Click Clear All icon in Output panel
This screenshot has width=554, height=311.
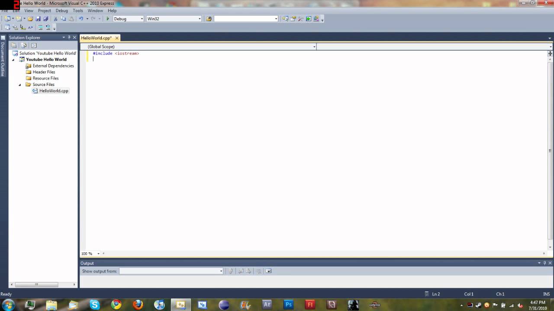click(258, 271)
